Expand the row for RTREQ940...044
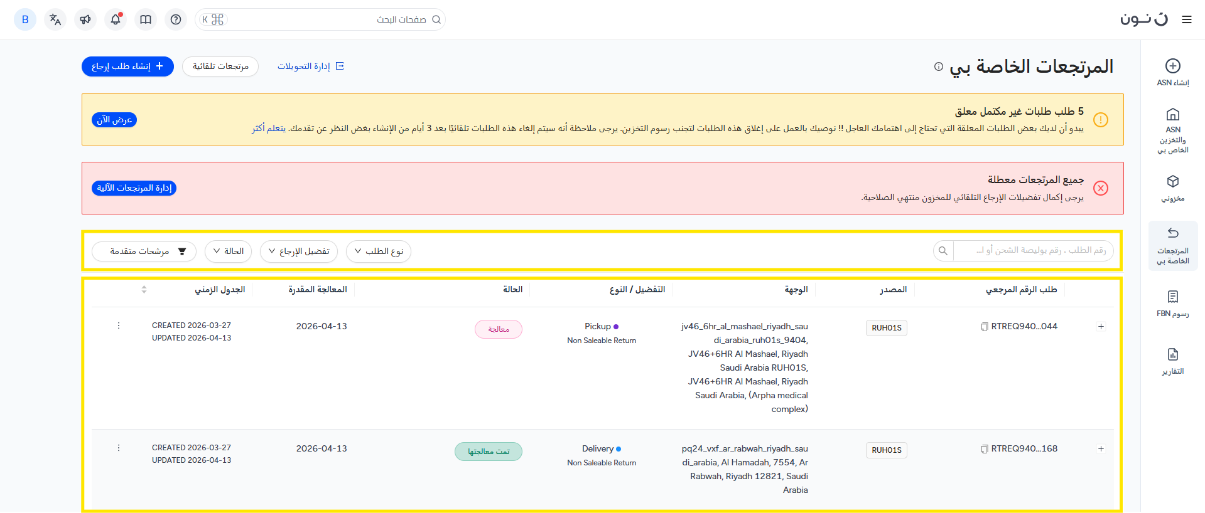The image size is (1205, 513). [1101, 327]
